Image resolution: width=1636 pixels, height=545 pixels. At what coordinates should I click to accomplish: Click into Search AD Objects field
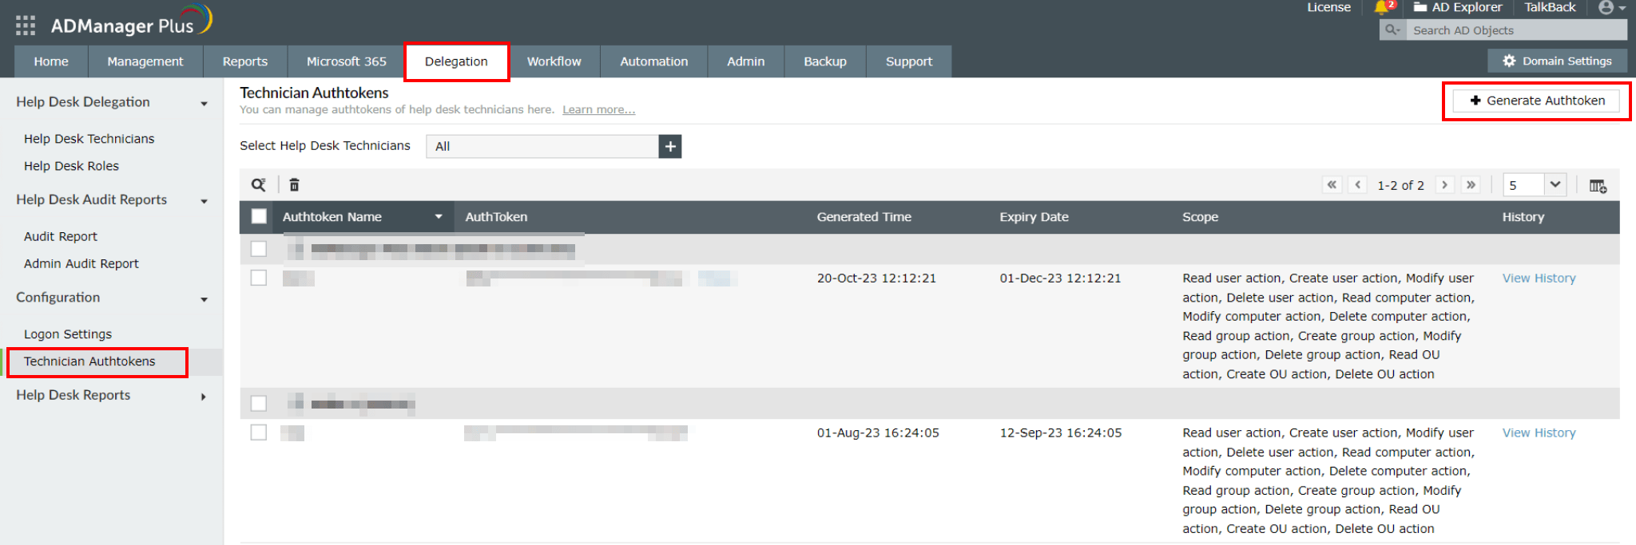click(x=1515, y=30)
